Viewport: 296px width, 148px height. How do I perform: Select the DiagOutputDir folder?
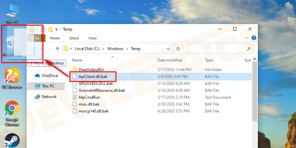coord(91,70)
